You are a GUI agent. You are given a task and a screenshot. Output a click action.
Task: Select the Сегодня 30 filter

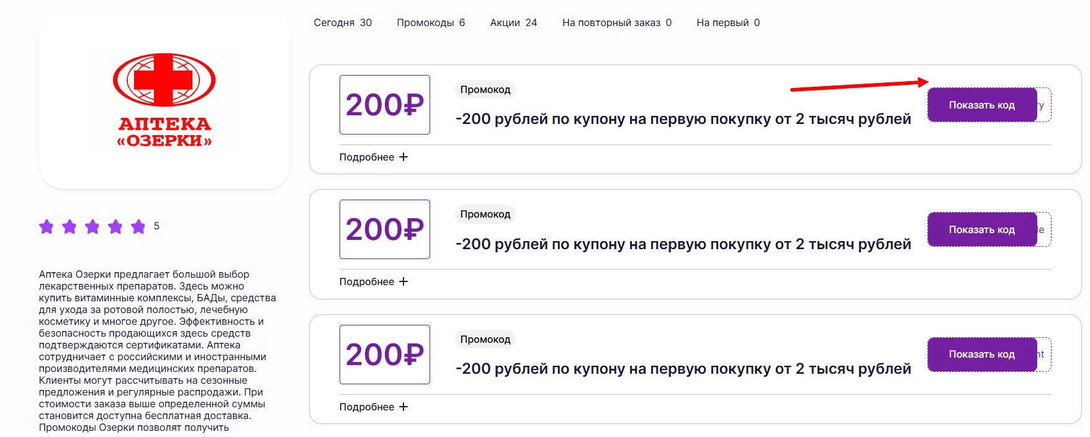point(342,22)
